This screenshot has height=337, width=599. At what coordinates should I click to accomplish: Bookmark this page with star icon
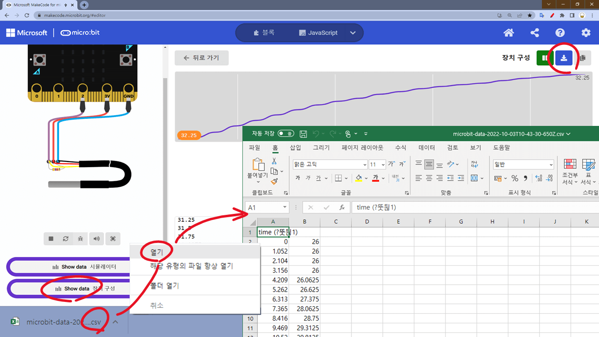530,15
